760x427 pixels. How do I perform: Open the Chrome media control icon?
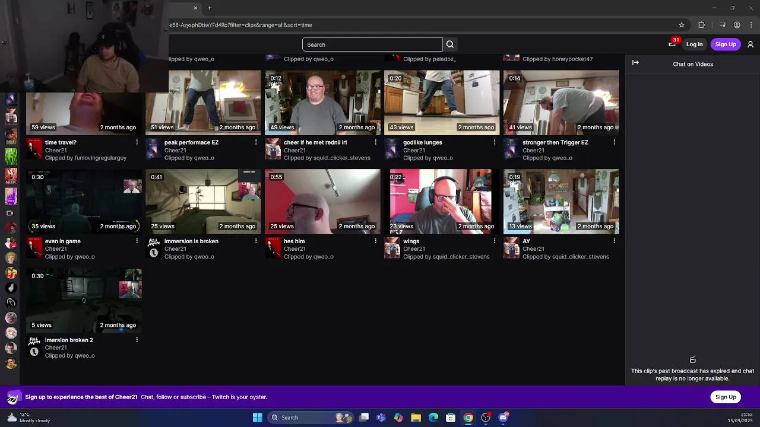pyautogui.click(x=723, y=25)
